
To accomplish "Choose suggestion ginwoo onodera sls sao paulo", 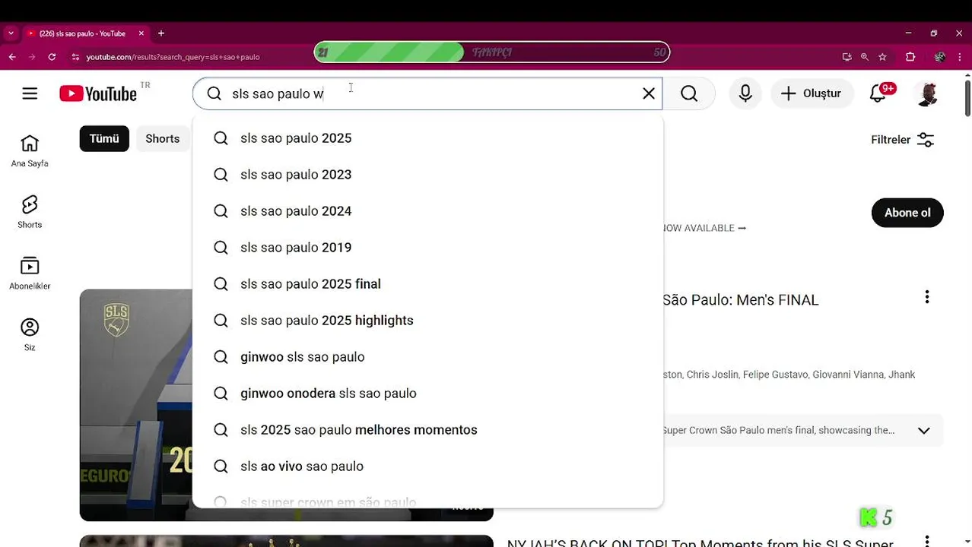I will pos(427,394).
